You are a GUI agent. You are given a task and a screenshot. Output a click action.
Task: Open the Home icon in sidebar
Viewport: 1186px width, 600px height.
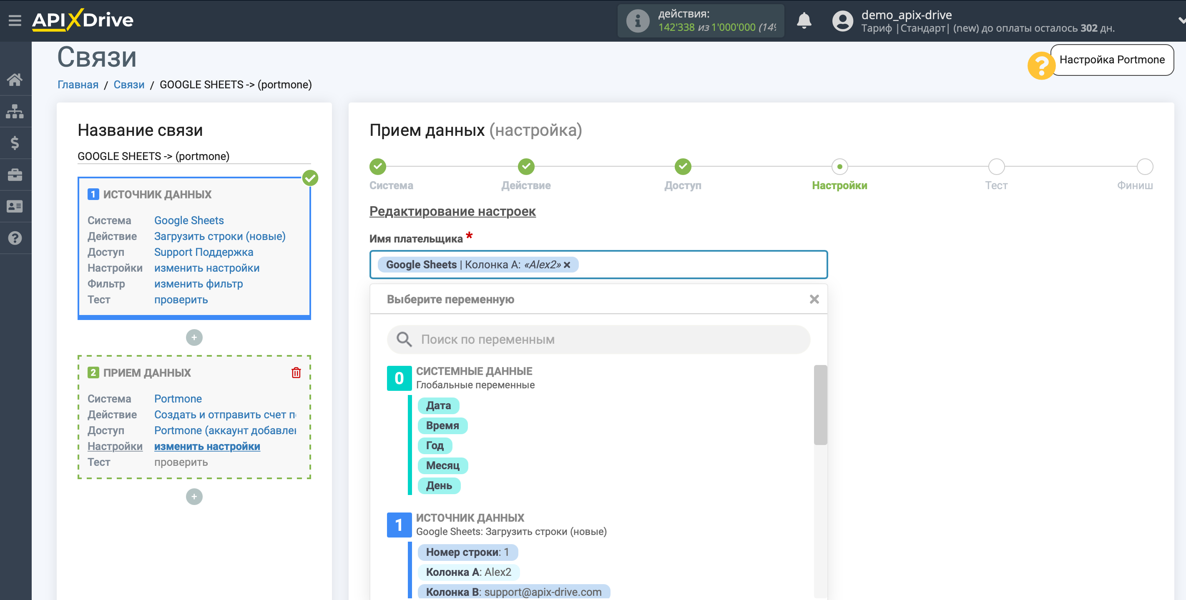pyautogui.click(x=15, y=80)
